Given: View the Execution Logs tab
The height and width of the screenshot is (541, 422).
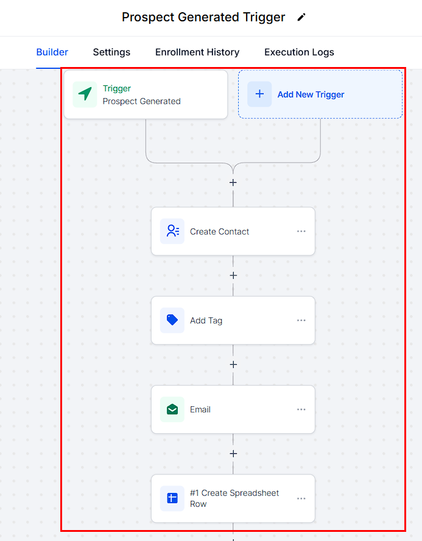Looking at the screenshot, I should coord(299,52).
